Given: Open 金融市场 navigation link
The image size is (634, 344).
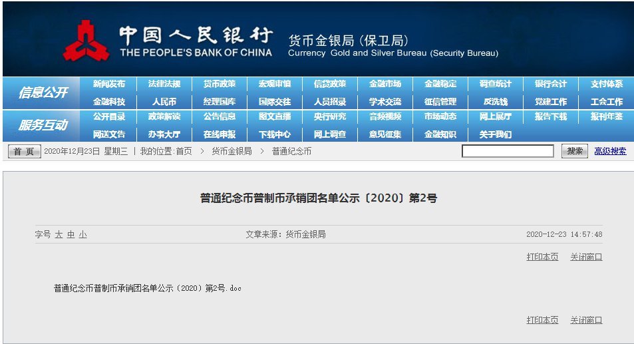Looking at the screenshot, I should coord(385,84).
